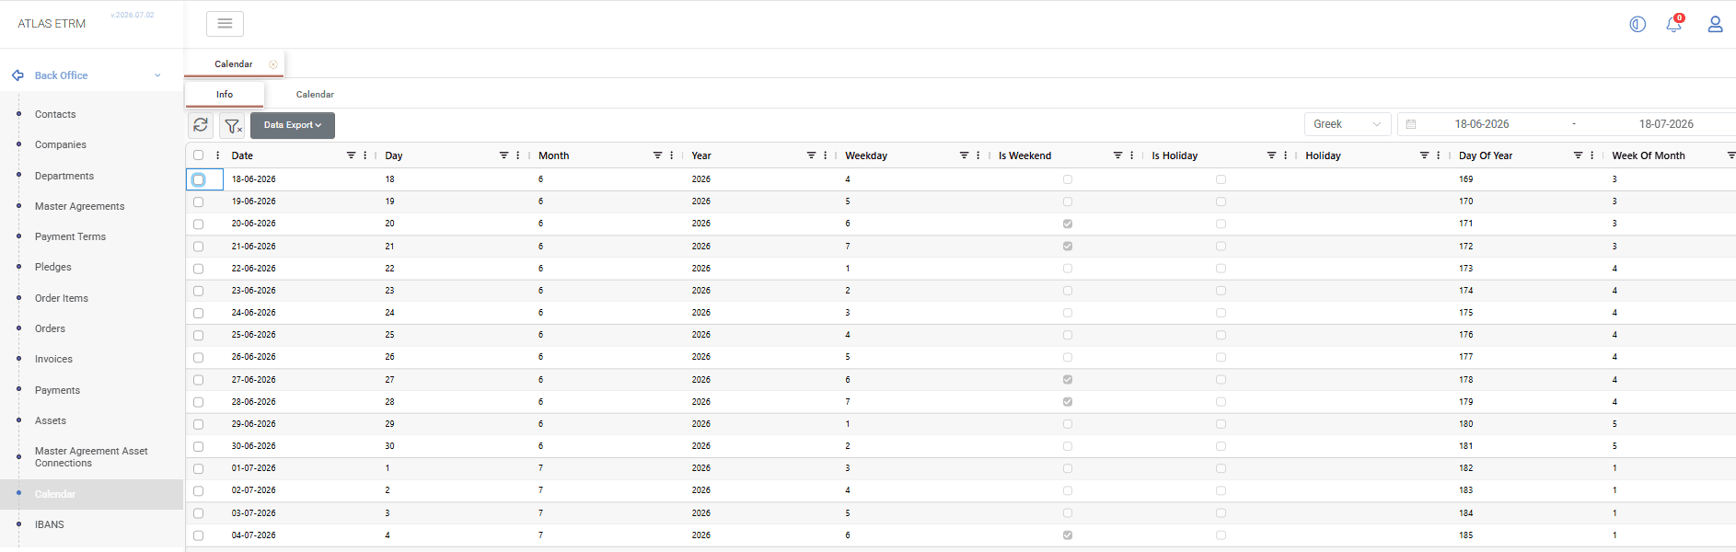The width and height of the screenshot is (1736, 552).
Task: Open the IBANS sidebar link
Action: click(x=50, y=525)
